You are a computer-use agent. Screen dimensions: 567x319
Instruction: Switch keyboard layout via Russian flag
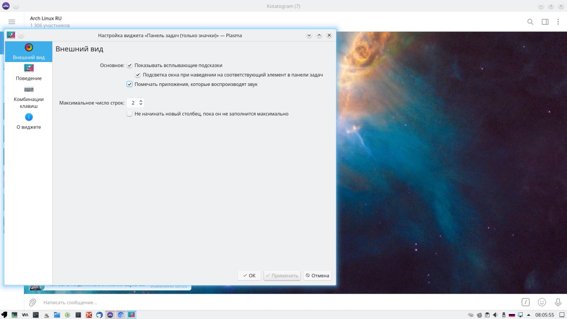[x=512, y=315]
